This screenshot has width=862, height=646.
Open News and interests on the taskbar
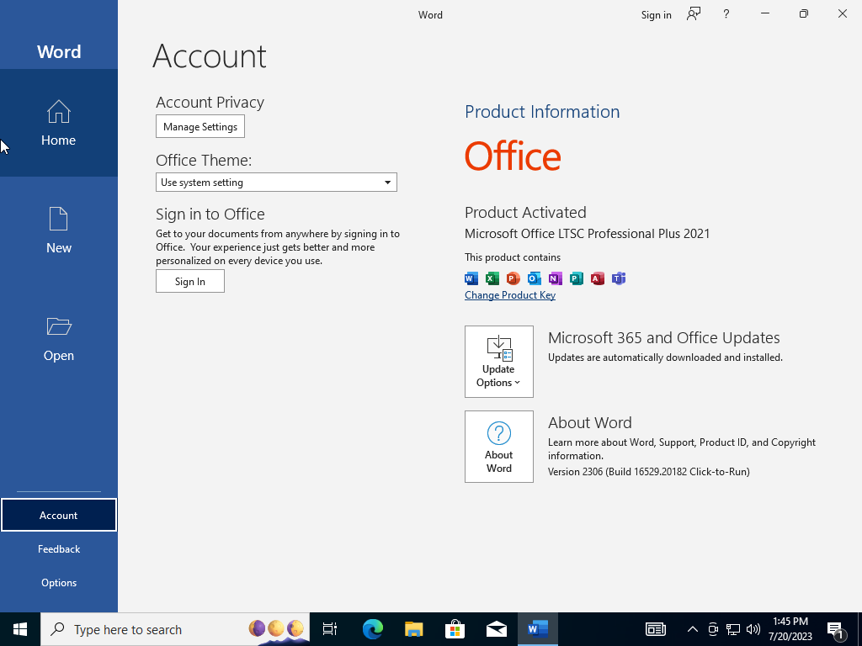pyautogui.click(x=655, y=629)
